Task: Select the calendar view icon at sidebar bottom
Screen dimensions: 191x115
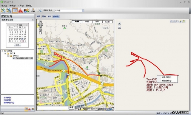Action: pyautogui.click(x=26, y=109)
